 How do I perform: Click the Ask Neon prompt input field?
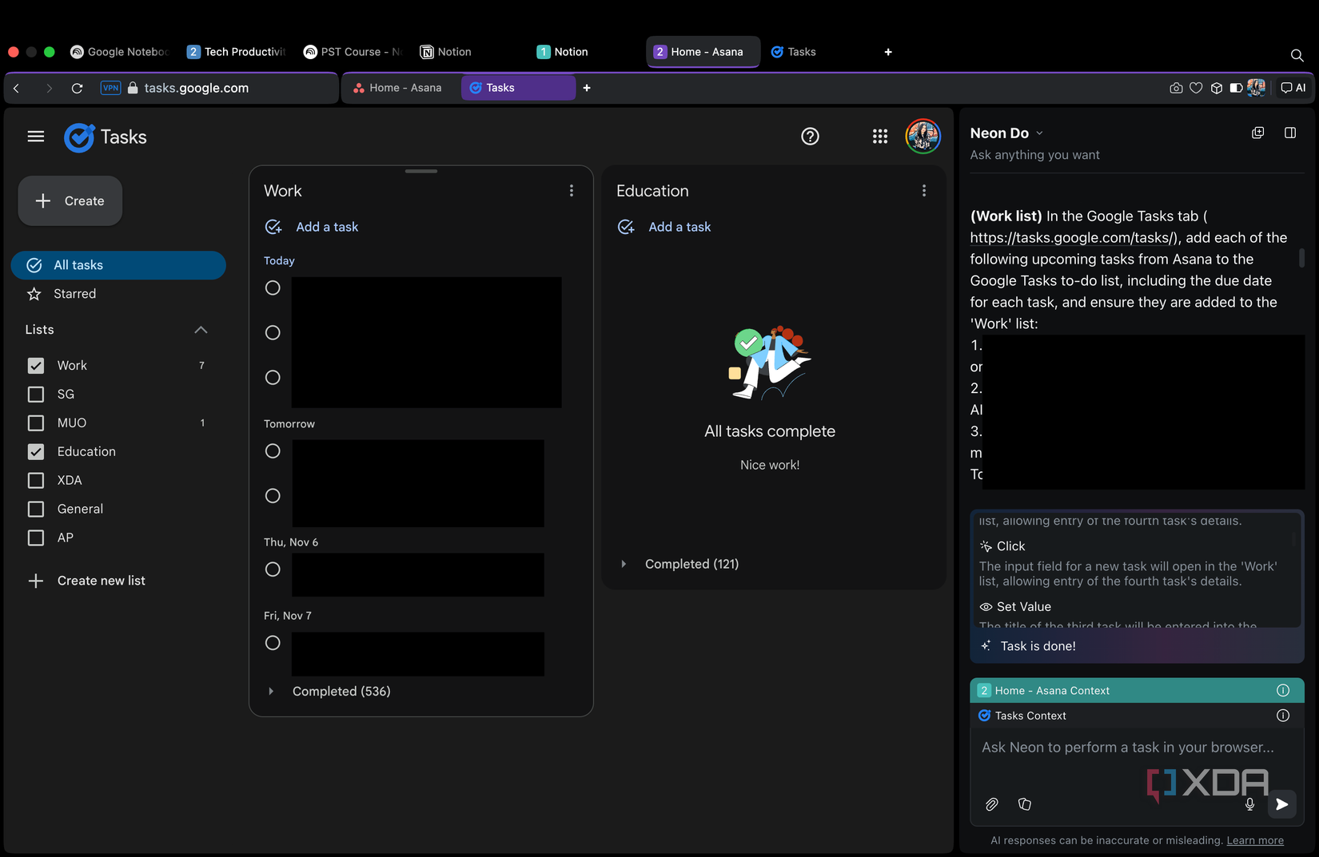click(1128, 748)
